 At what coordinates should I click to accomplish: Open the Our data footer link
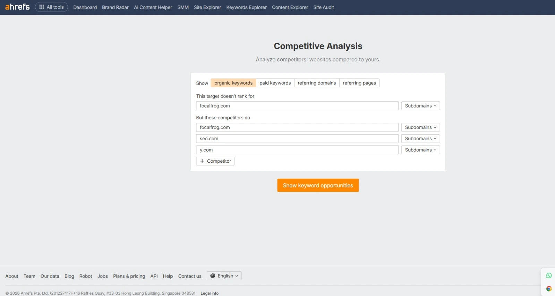50,276
